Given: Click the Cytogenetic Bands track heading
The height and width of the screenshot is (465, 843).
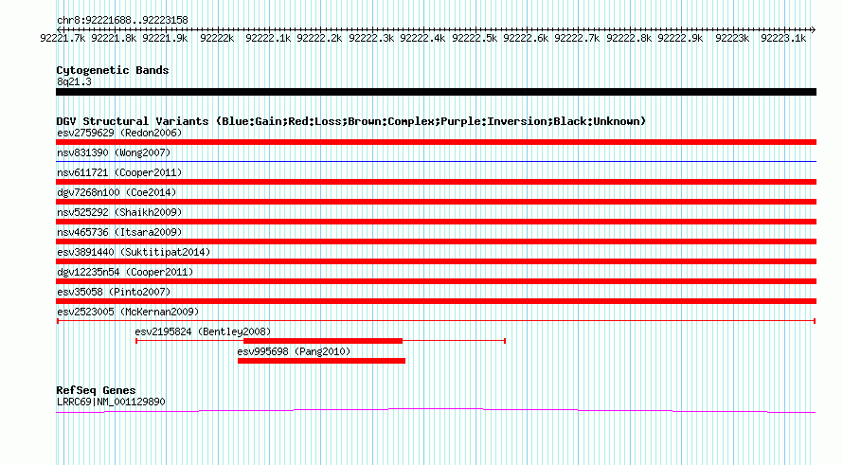Looking at the screenshot, I should 113,70.
